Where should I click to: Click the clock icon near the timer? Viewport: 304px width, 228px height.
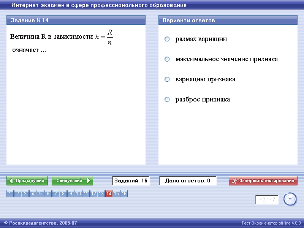coord(290,199)
